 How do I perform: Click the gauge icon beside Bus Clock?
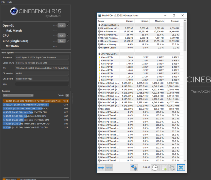(x=99, y=109)
